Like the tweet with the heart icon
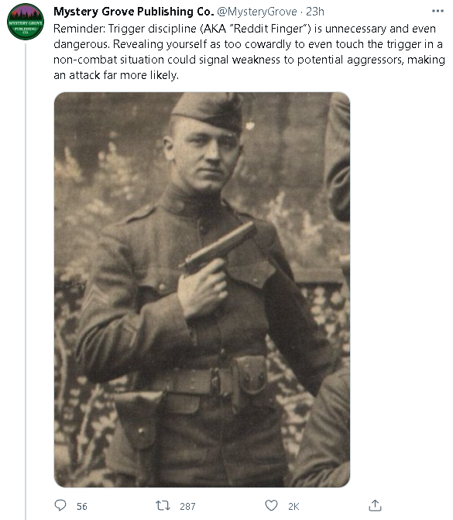This screenshot has height=520, width=453. 271,505
